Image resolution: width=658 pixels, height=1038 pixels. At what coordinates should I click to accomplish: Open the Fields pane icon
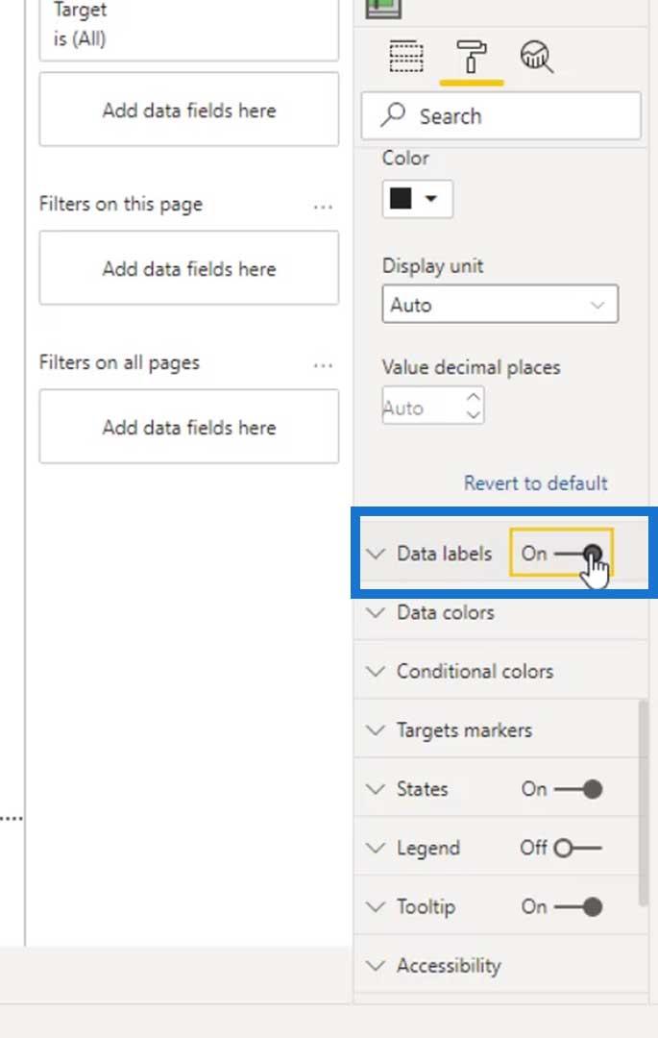406,57
